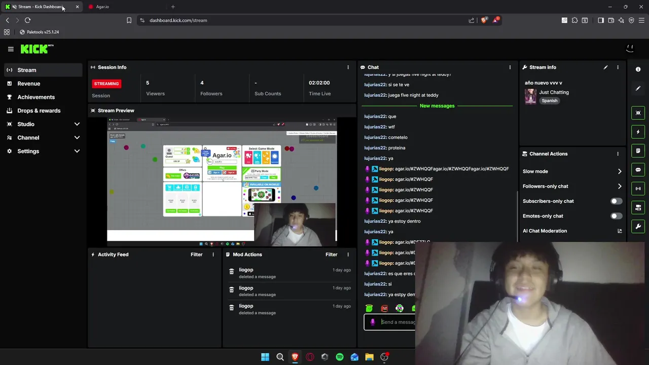649x365 pixels.
Task: Click red STREAMING status badge
Action: click(x=106, y=84)
